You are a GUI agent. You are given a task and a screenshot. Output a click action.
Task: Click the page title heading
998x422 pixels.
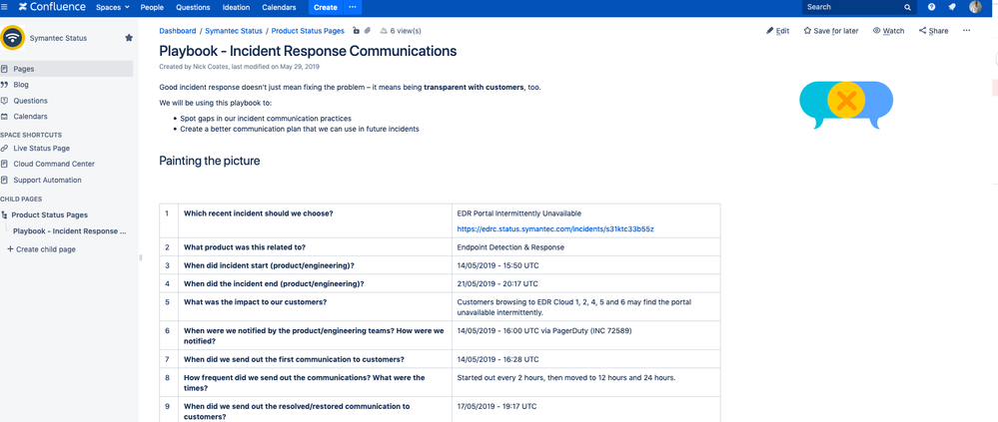(x=308, y=51)
